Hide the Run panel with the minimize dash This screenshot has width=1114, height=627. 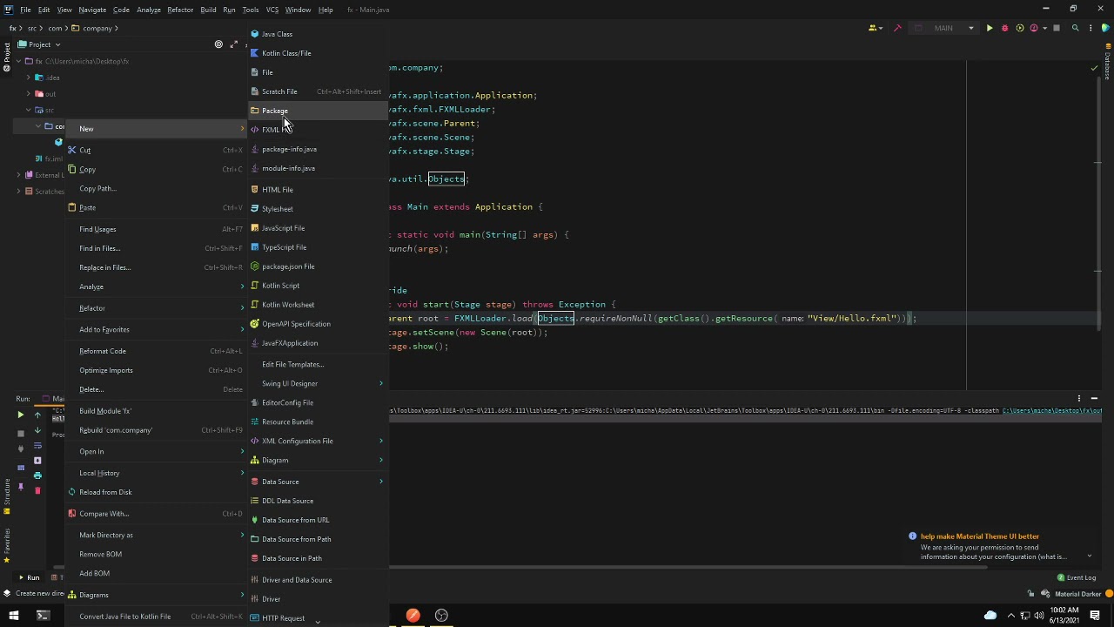click(x=1094, y=398)
